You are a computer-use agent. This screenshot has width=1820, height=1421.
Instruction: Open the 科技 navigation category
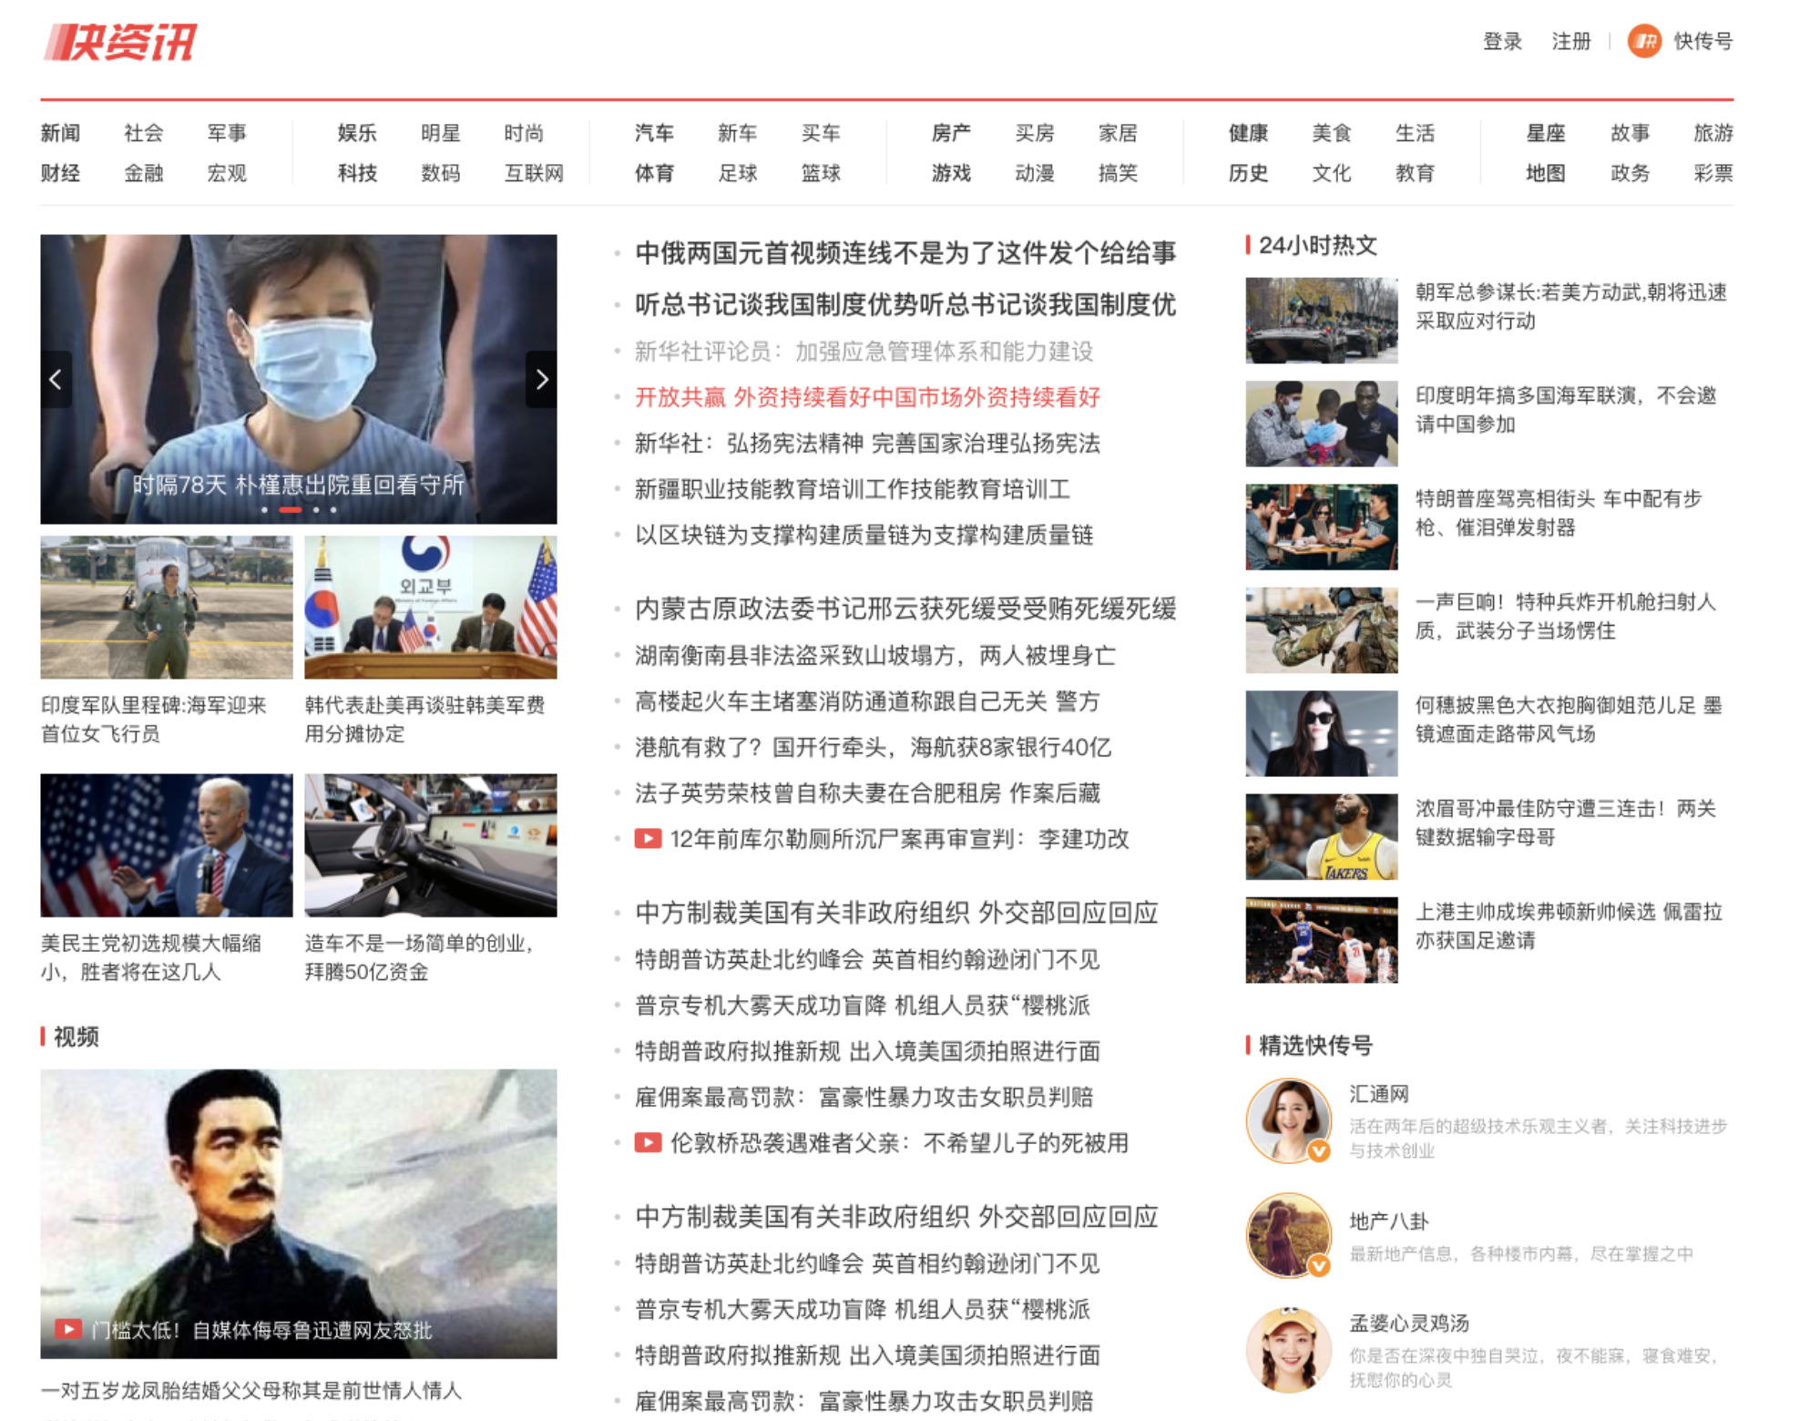[357, 173]
